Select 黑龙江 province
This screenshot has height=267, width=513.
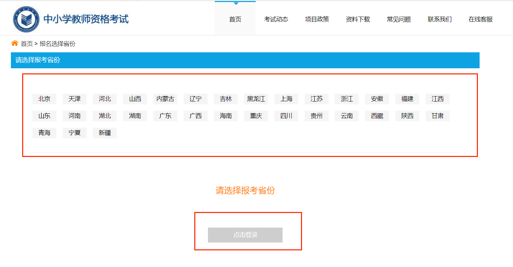256,99
